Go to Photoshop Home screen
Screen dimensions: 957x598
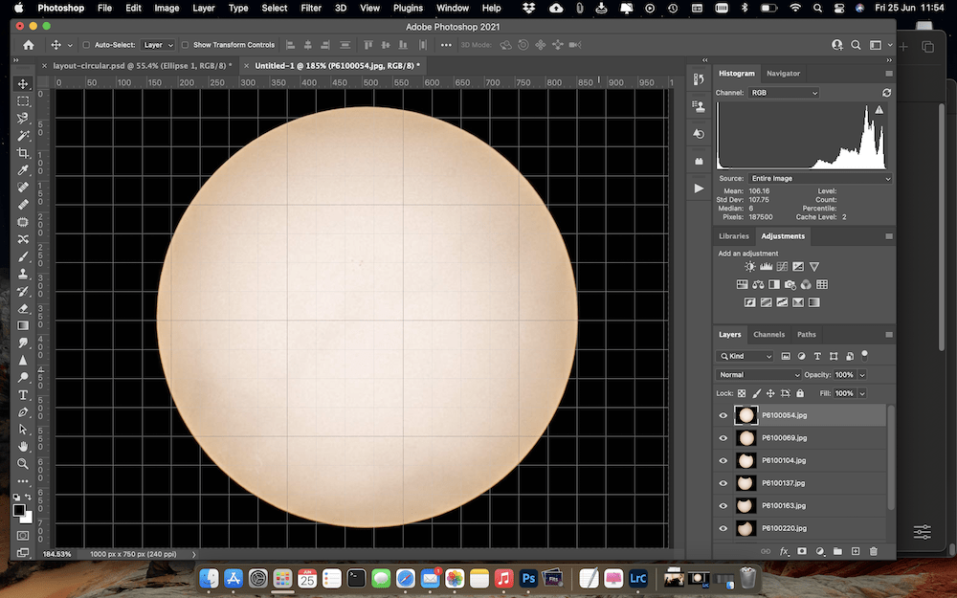(28, 45)
